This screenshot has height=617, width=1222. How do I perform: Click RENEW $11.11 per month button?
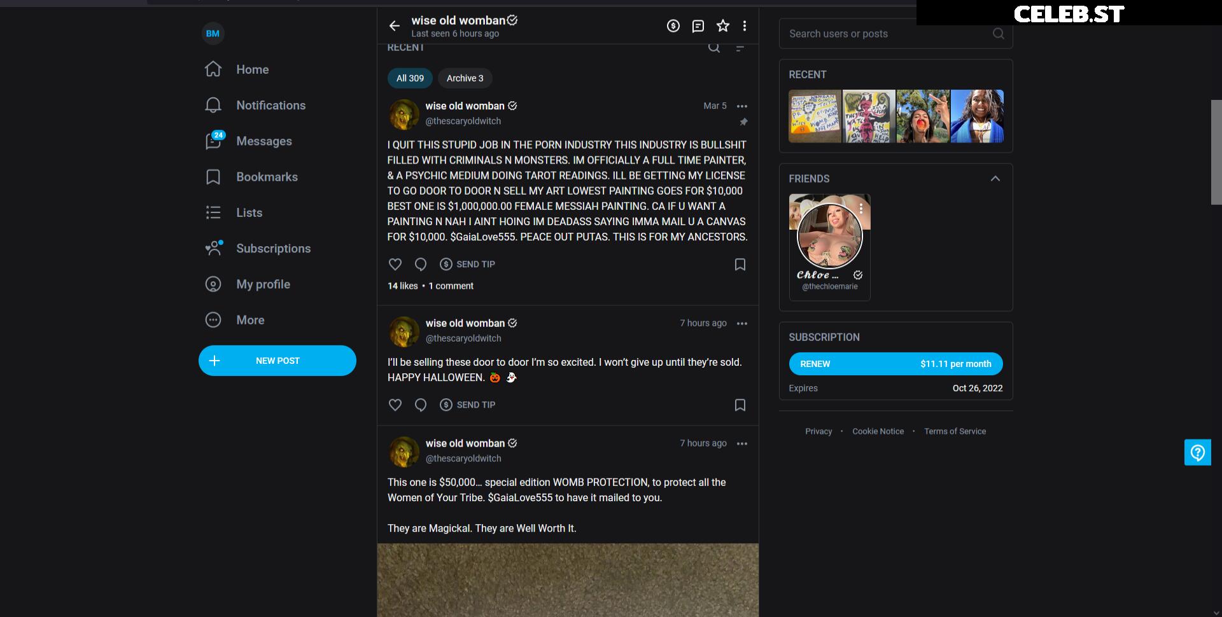click(x=895, y=364)
